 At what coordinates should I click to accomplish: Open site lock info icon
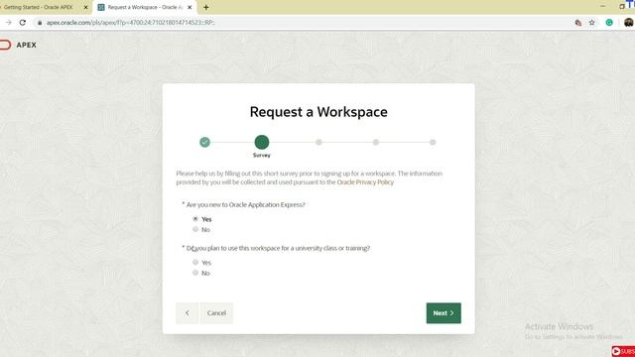pos(40,23)
